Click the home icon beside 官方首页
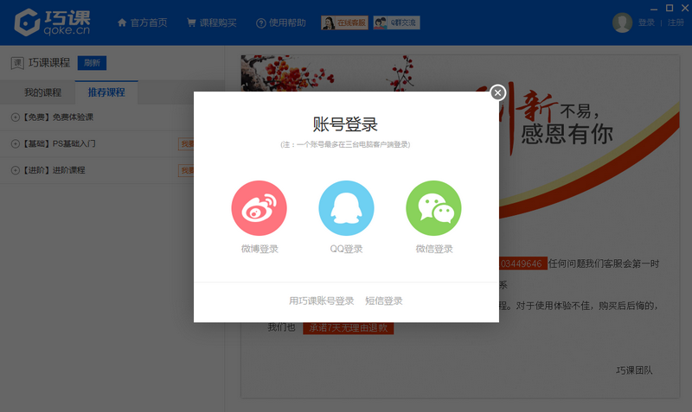692x412 pixels. (x=122, y=22)
